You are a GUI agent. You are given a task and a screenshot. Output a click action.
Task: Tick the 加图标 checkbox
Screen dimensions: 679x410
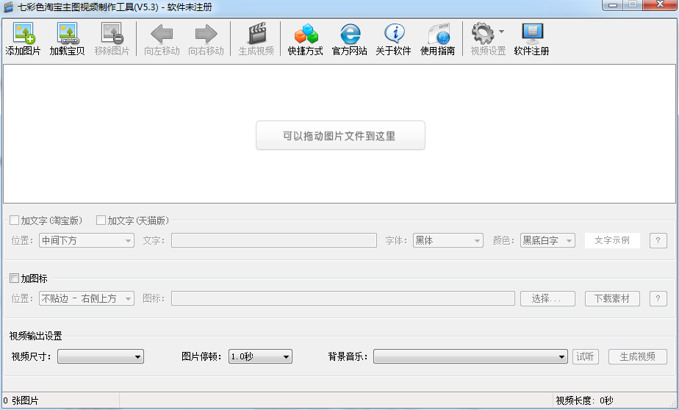point(14,278)
